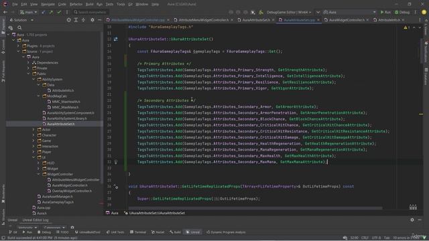Image resolution: width=429 pixels, height=241 pixels.
Task: Open the Window menu
Action: pyautogui.click(x=141, y=5)
